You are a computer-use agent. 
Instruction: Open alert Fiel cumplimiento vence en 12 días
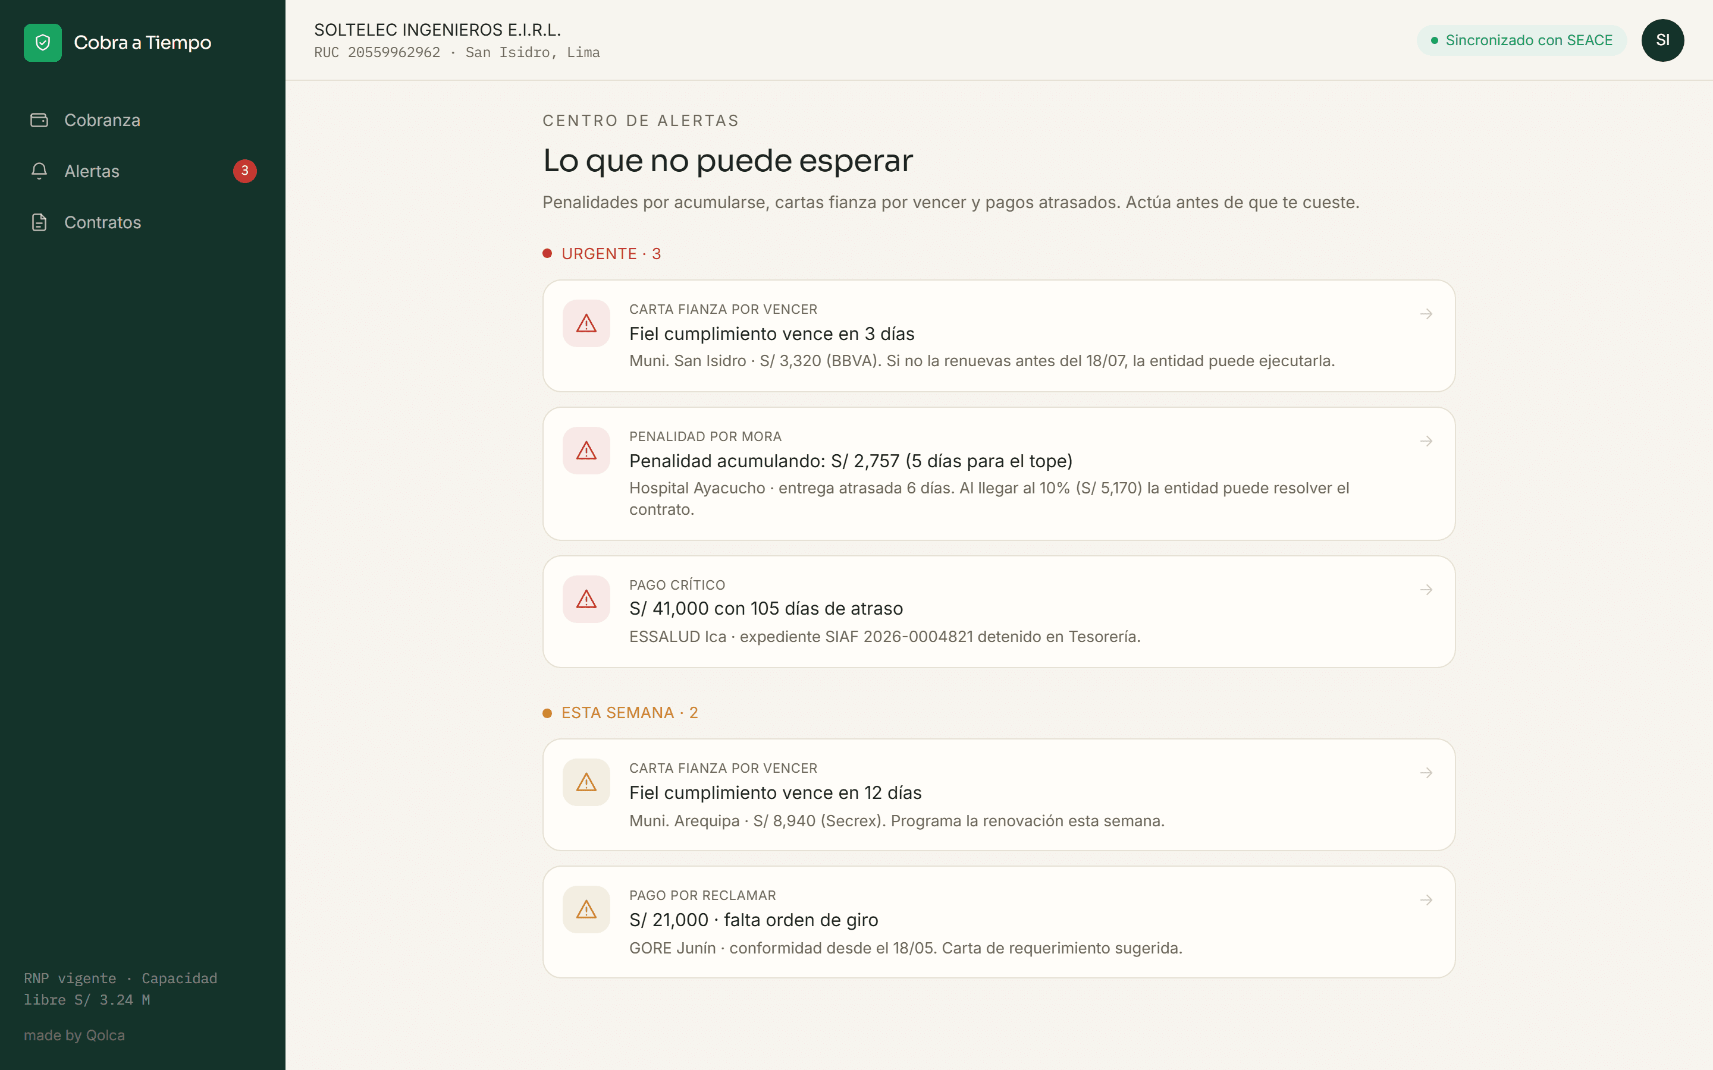(x=999, y=795)
